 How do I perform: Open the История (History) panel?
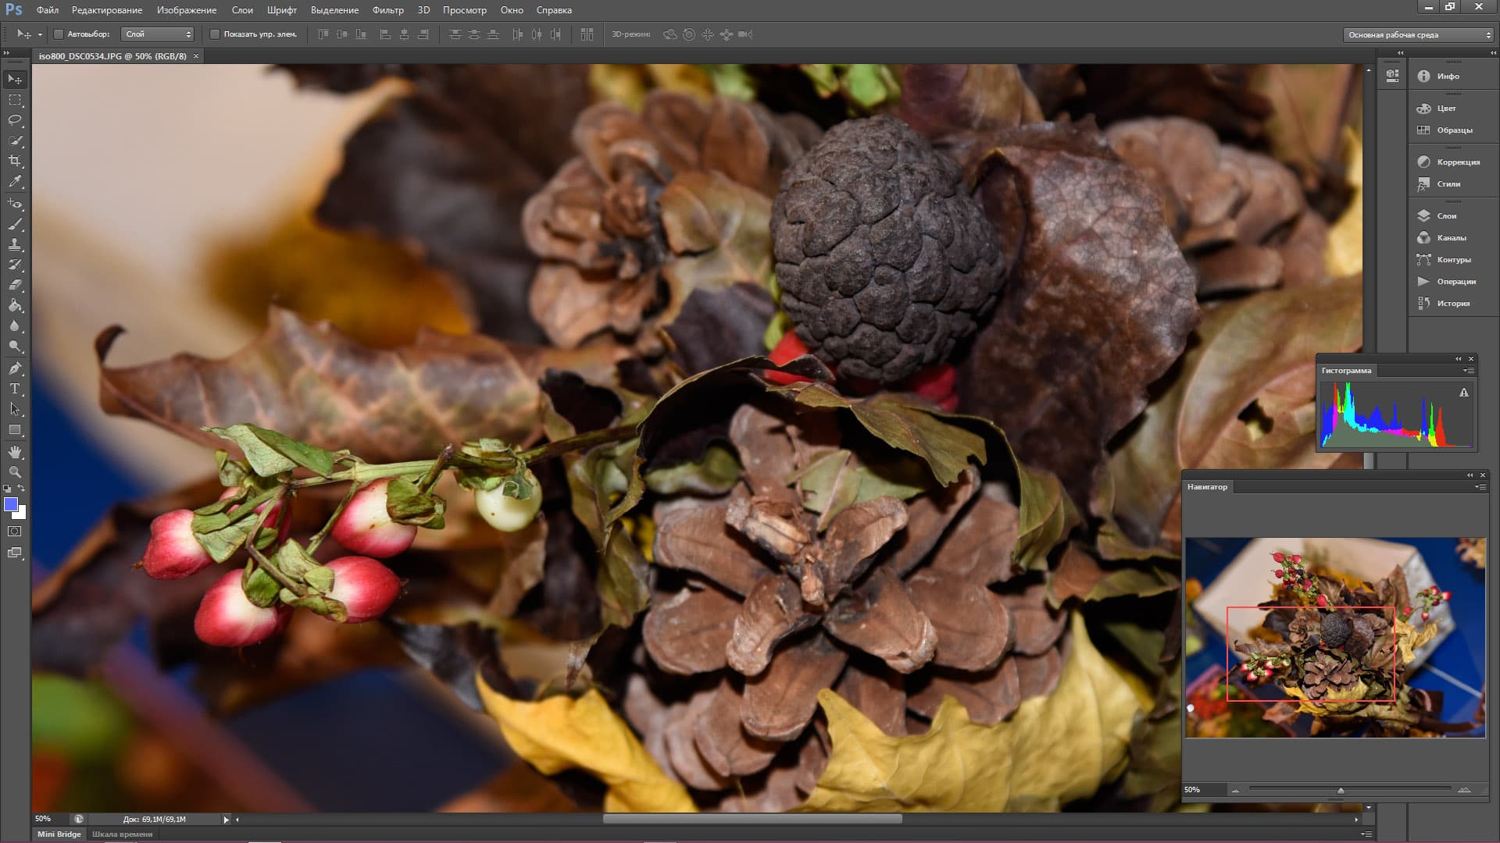1452,303
